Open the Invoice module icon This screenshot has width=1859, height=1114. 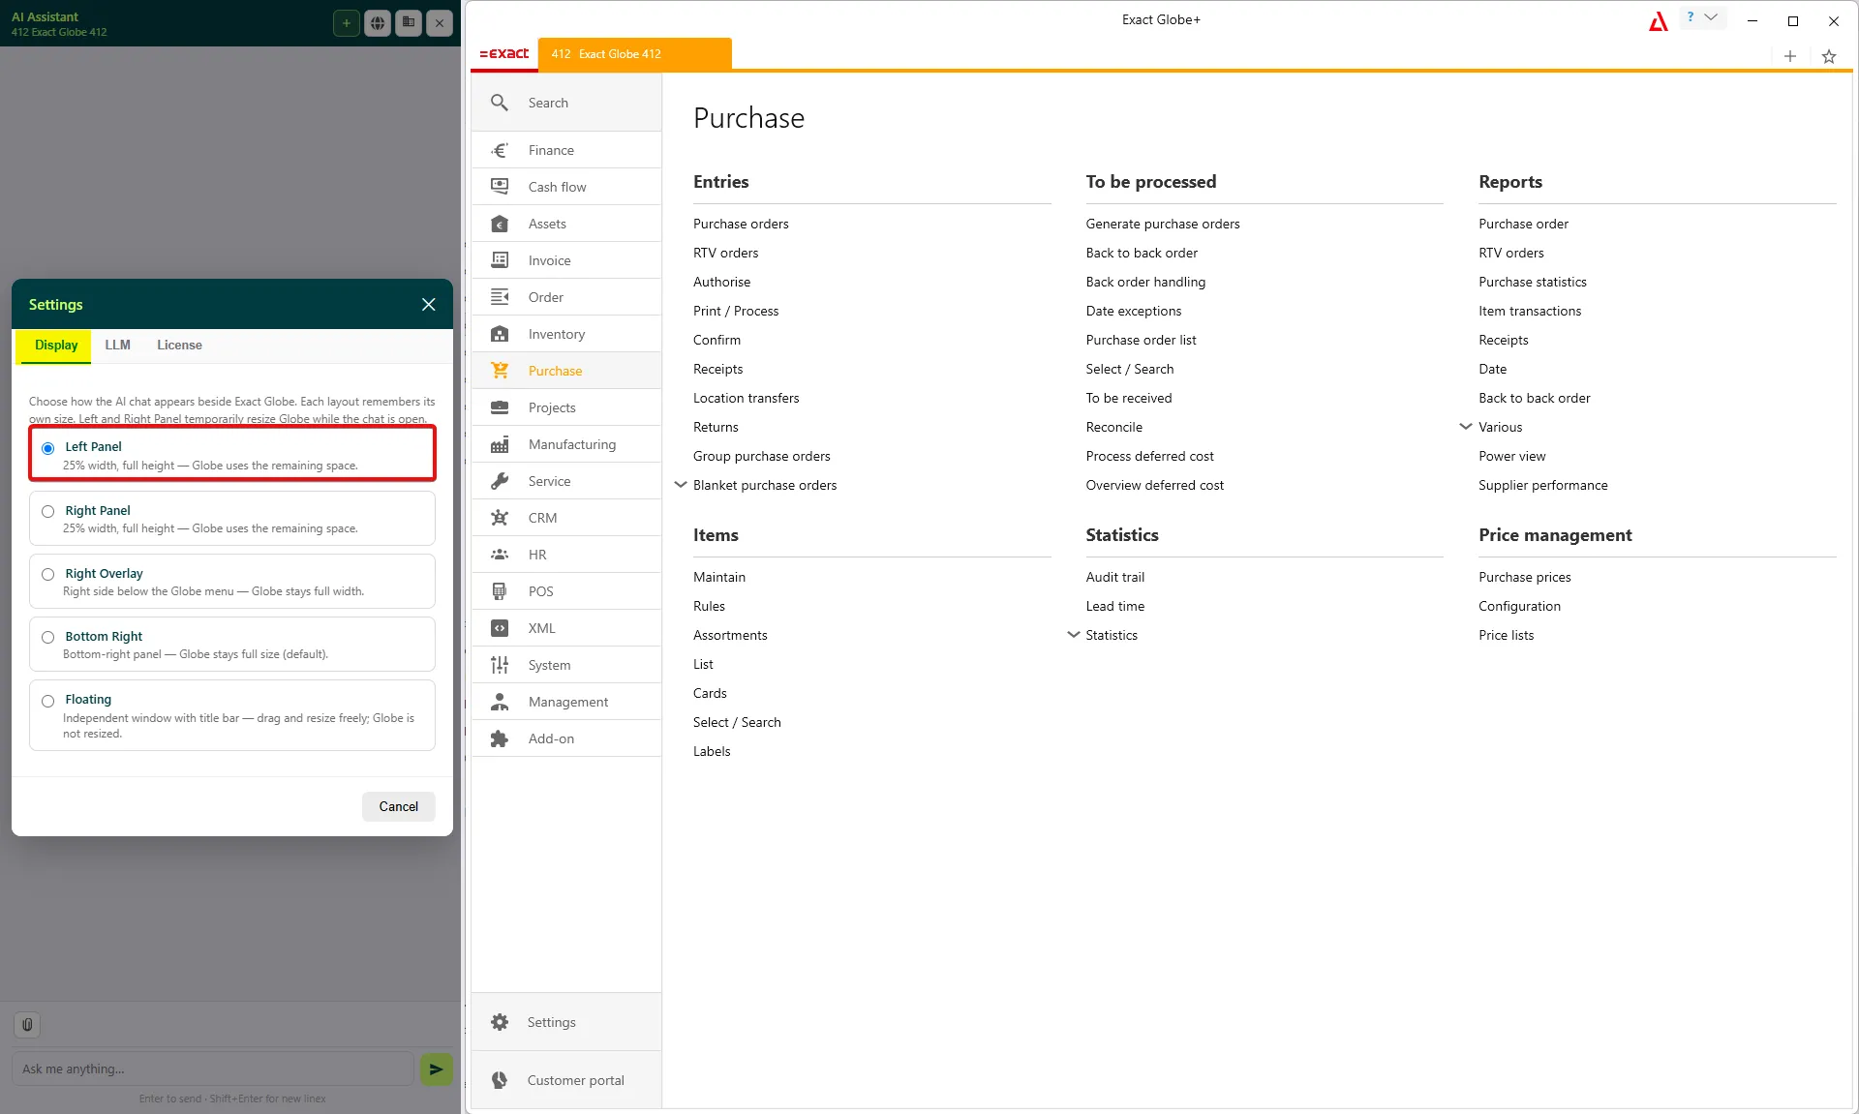coord(500,260)
